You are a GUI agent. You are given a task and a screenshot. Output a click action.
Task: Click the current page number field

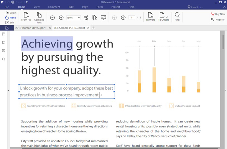pyautogui.click(x=131, y=18)
